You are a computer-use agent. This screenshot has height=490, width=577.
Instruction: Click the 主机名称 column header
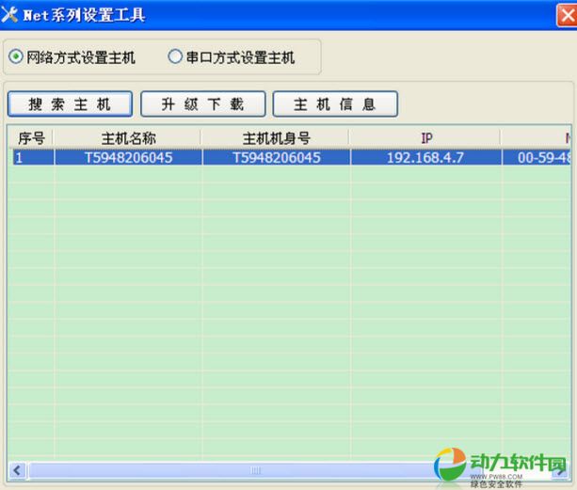coord(128,138)
